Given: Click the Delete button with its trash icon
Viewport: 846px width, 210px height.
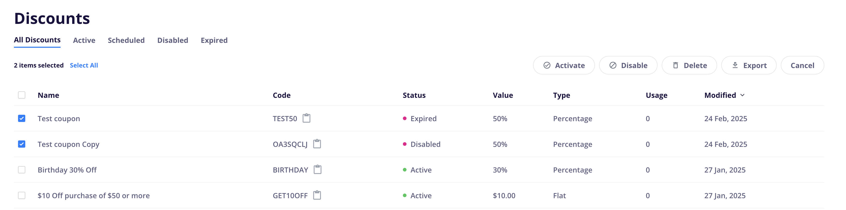Looking at the screenshot, I should click(x=689, y=65).
